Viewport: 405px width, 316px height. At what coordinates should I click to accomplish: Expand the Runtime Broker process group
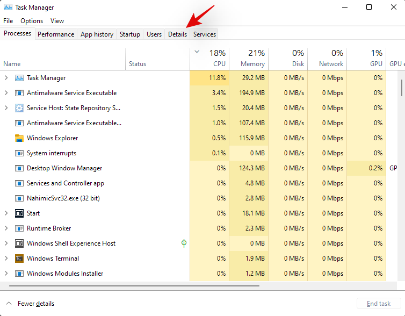[x=6, y=228]
